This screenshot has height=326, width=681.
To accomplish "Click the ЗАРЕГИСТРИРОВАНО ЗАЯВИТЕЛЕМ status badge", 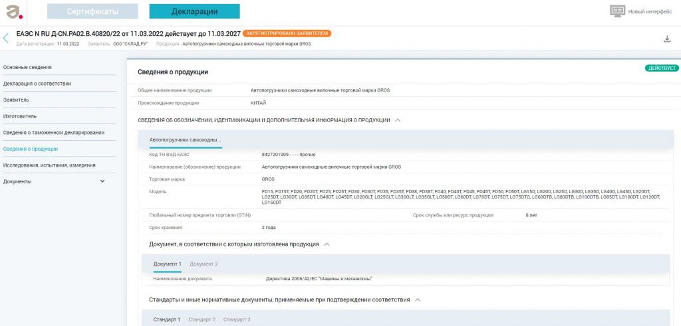I will point(287,33).
